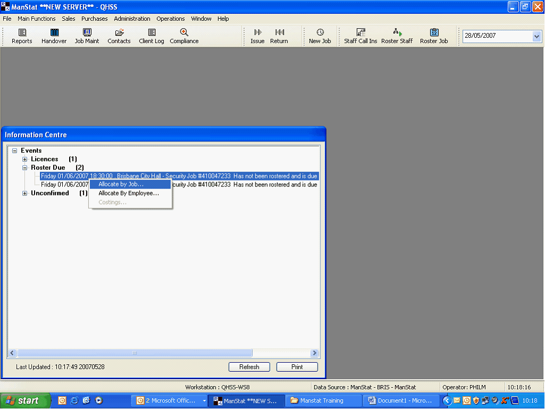Expand the Licences tree node

tap(25, 159)
